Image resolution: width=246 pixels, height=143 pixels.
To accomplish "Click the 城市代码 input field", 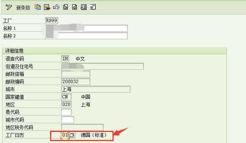I will [68, 120].
